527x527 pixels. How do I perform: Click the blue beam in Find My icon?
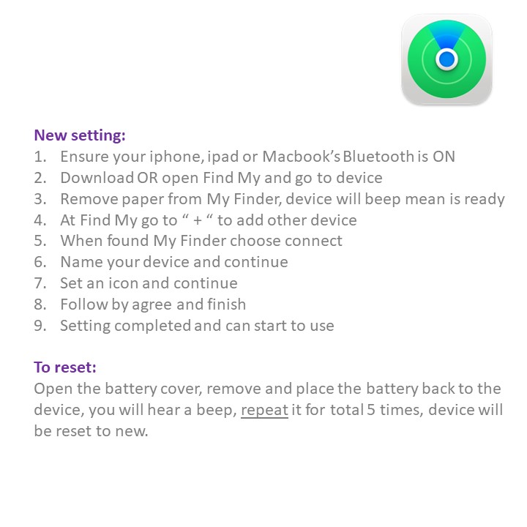pyautogui.click(x=446, y=37)
